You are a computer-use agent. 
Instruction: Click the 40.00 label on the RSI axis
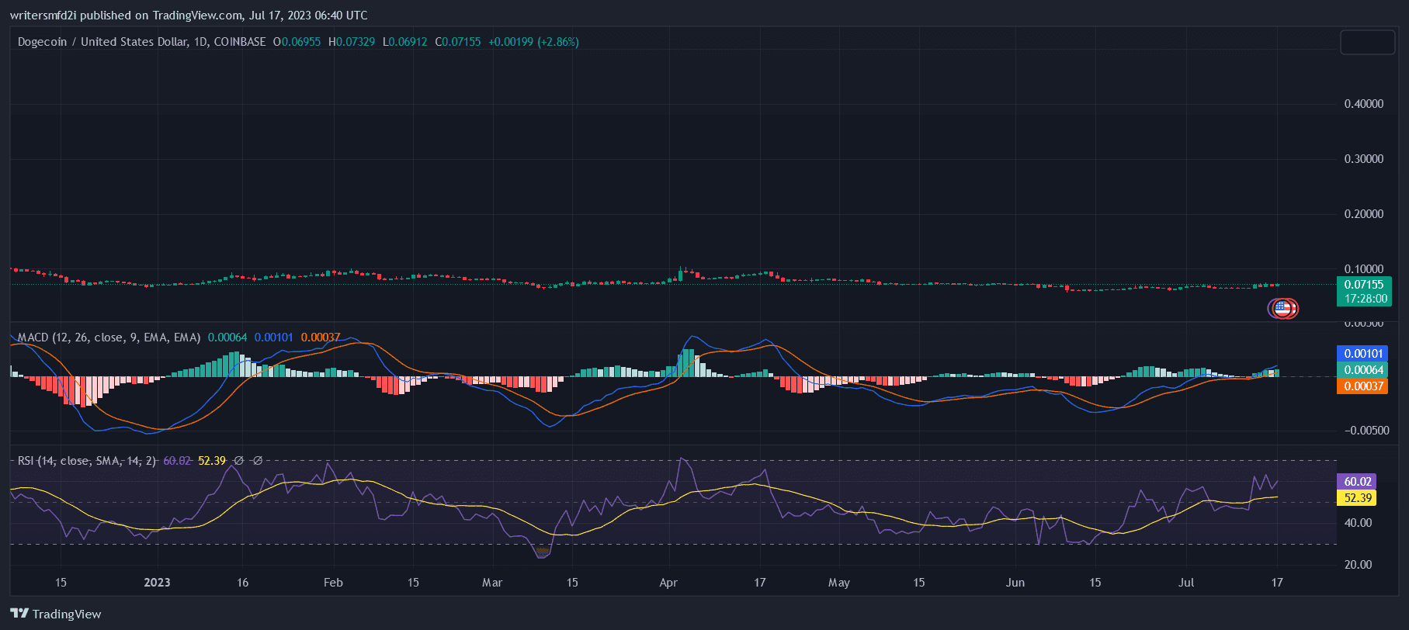[1358, 523]
